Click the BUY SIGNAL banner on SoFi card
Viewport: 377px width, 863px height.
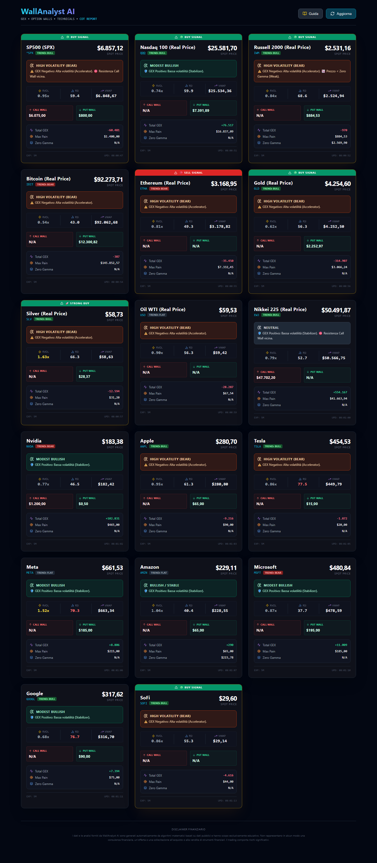click(x=188, y=688)
